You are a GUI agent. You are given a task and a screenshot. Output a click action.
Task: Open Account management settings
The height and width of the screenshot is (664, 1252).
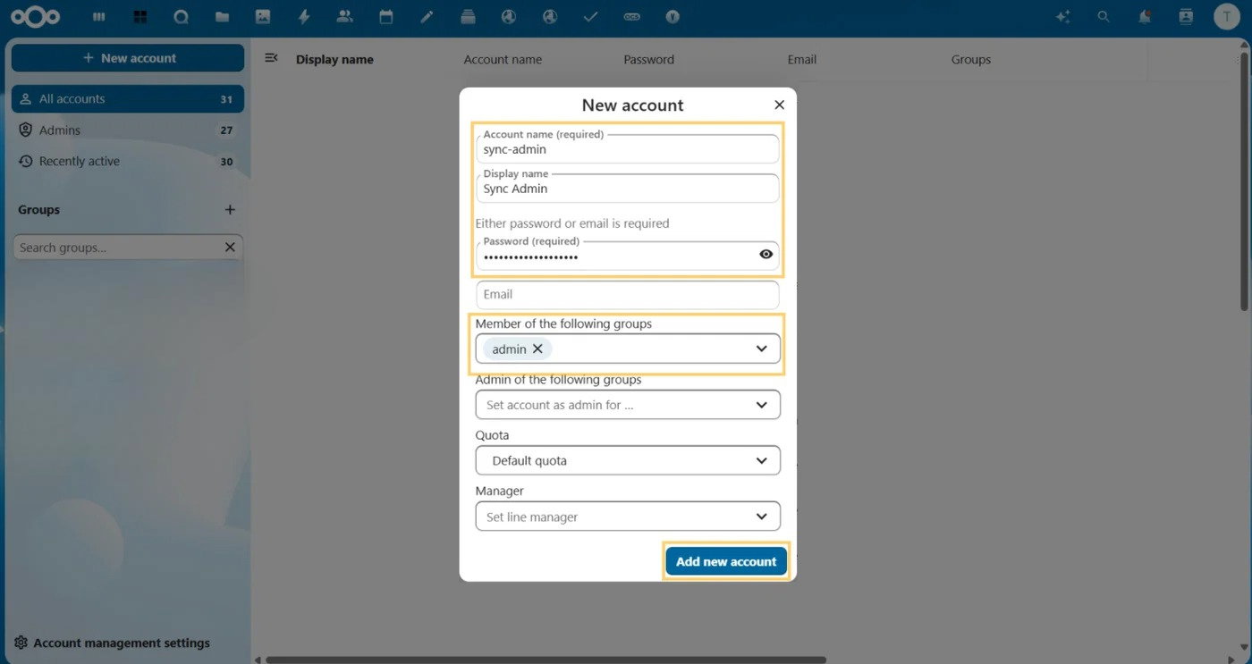coord(113,643)
